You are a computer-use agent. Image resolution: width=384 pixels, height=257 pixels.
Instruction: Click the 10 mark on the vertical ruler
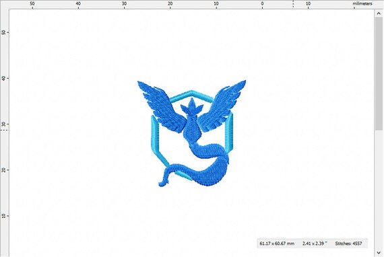[3, 216]
